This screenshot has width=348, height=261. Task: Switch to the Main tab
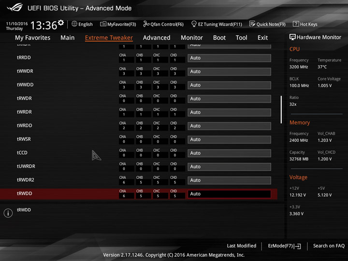tap(68, 38)
